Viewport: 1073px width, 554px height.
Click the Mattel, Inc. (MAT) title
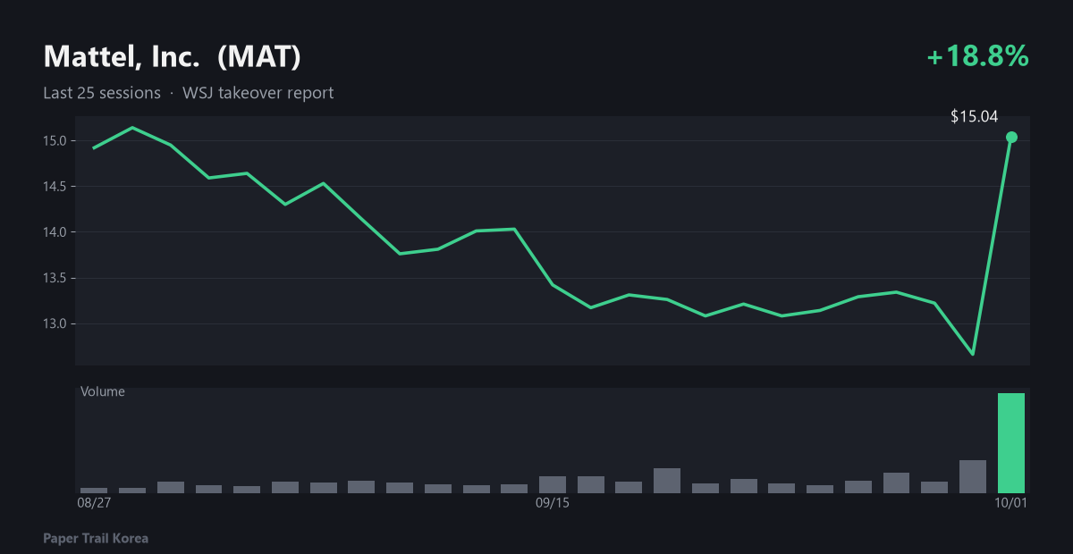coord(172,57)
